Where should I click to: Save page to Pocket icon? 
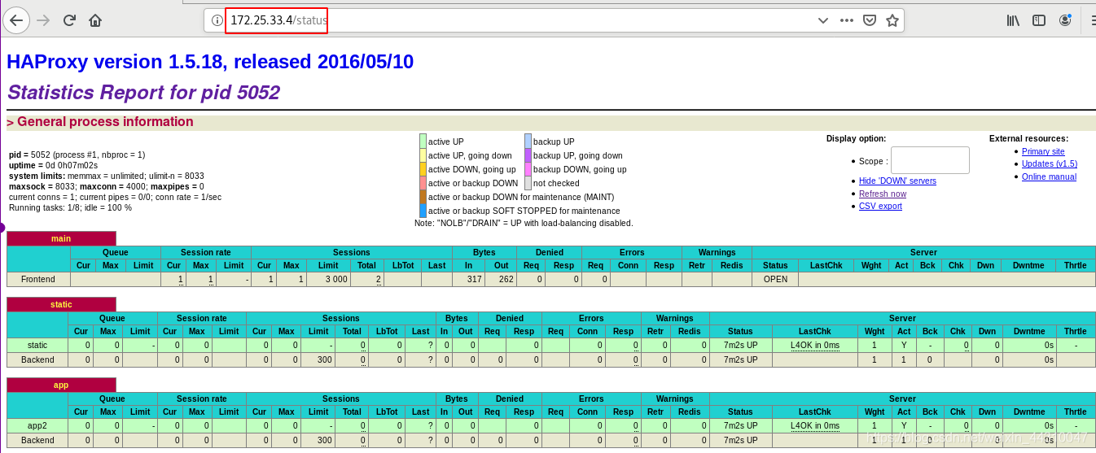(x=870, y=20)
